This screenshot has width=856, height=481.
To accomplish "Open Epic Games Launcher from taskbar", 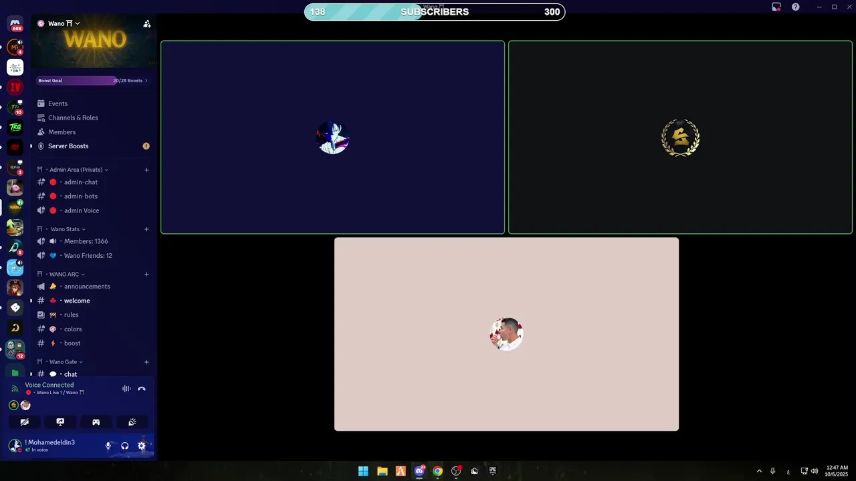I will [493, 471].
